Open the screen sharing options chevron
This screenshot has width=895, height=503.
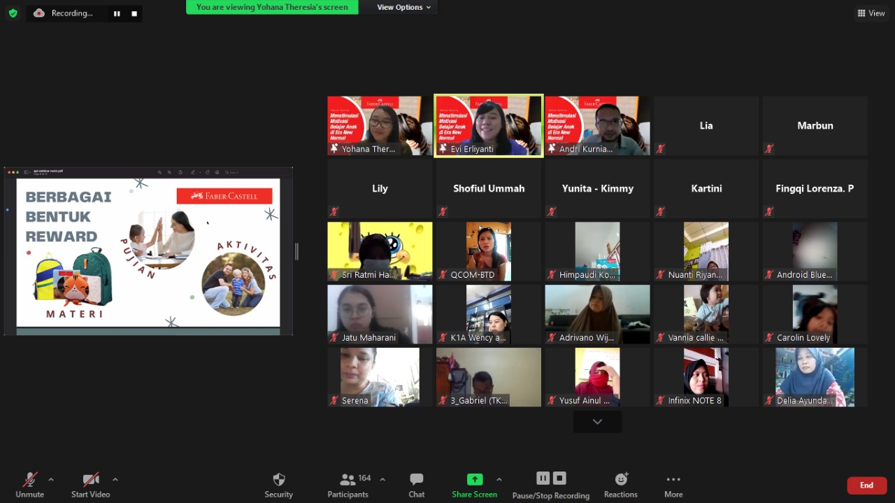[499, 481]
